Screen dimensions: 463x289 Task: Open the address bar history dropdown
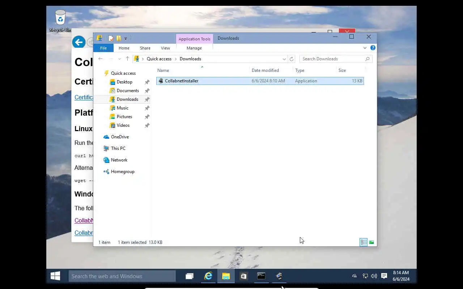tap(284, 59)
